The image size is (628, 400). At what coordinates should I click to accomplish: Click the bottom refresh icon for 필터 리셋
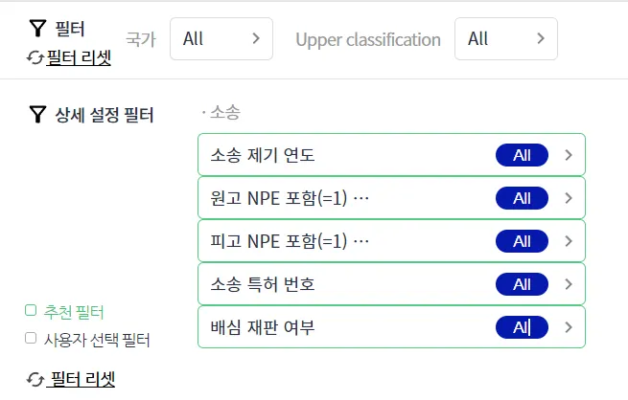(x=35, y=379)
